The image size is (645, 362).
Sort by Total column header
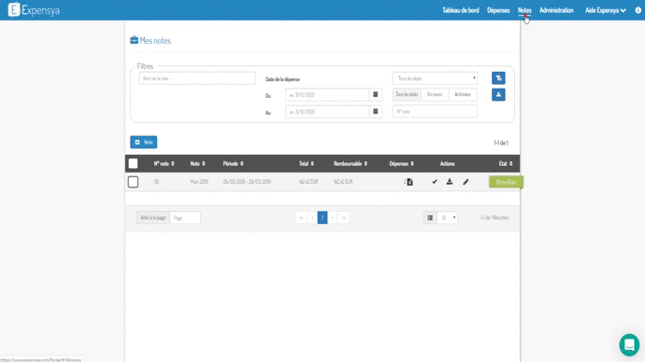[x=307, y=164]
